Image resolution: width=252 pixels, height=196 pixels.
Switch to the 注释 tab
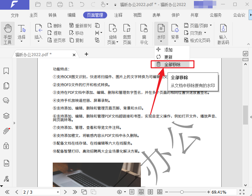point(118,15)
